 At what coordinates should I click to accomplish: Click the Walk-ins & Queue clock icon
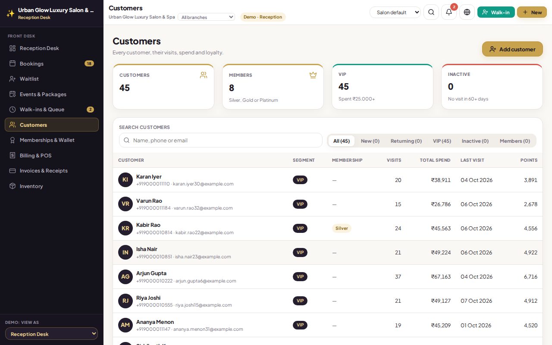(13, 110)
